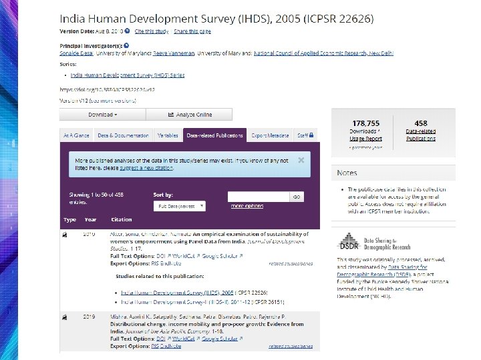The image size is (481, 360).
Task: Click the Share this page link
Action: [x=192, y=31]
